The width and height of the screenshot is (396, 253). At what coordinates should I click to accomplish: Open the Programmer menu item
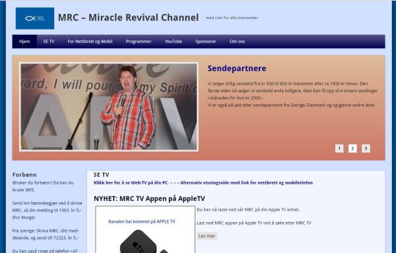[x=139, y=42]
